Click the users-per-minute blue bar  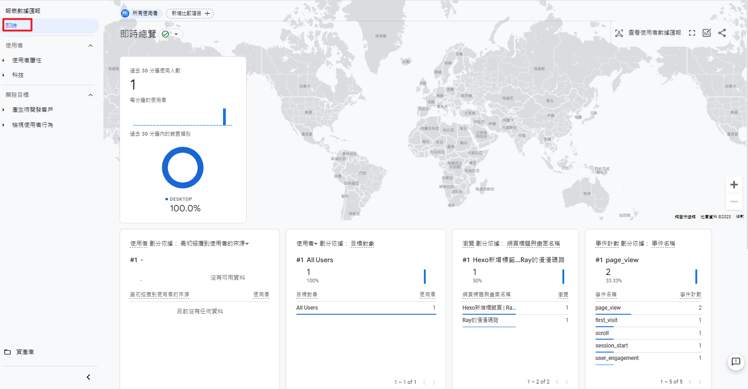pyautogui.click(x=224, y=117)
